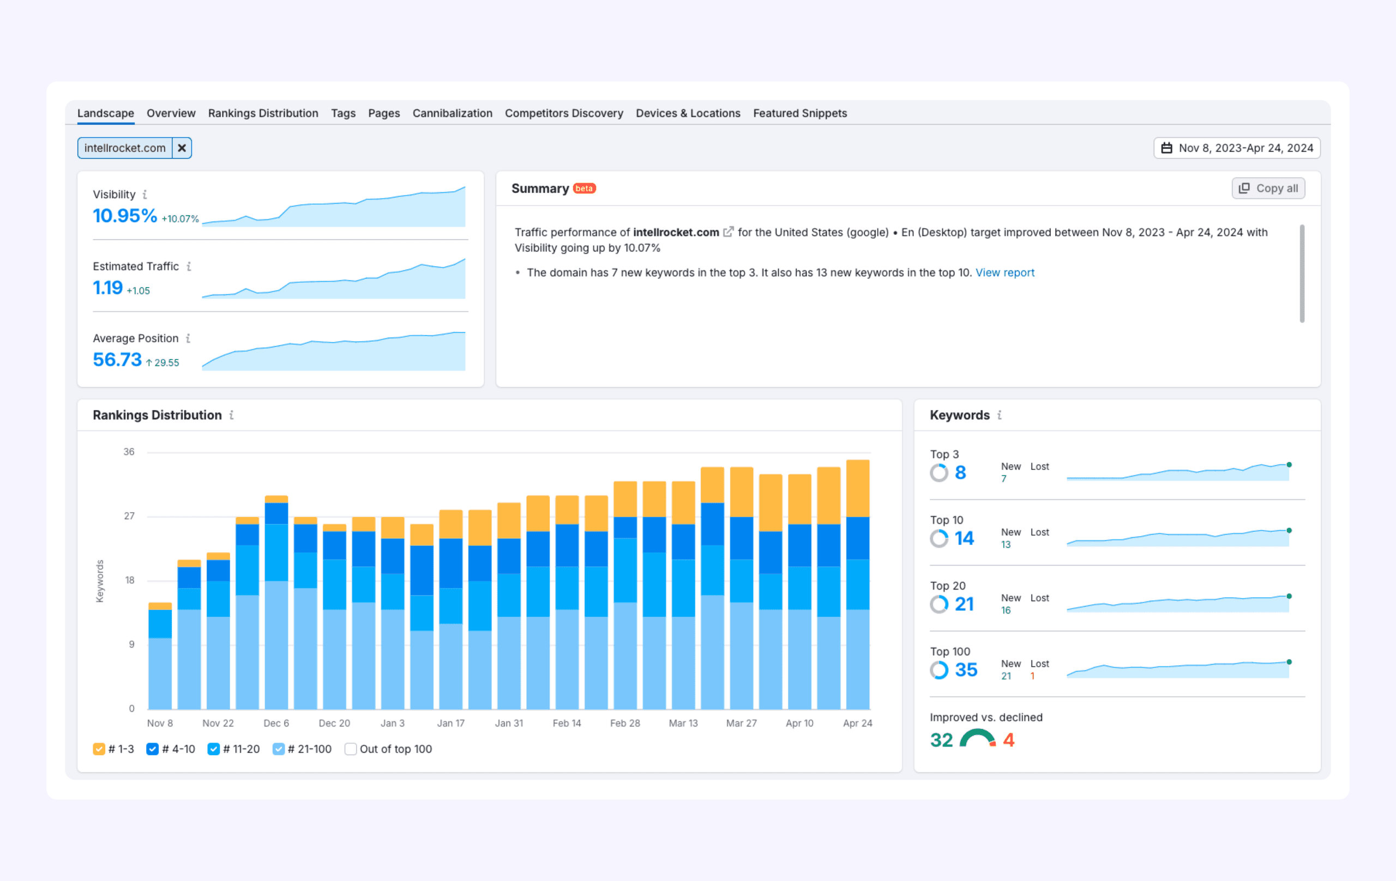Uncheck the # 1-3 rankings filter
The width and height of the screenshot is (1396, 881).
tap(99, 749)
